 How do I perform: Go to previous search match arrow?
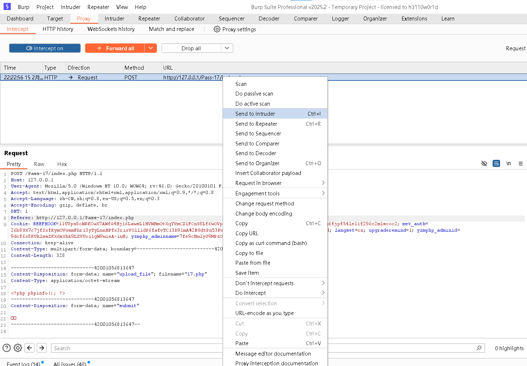coord(30,348)
